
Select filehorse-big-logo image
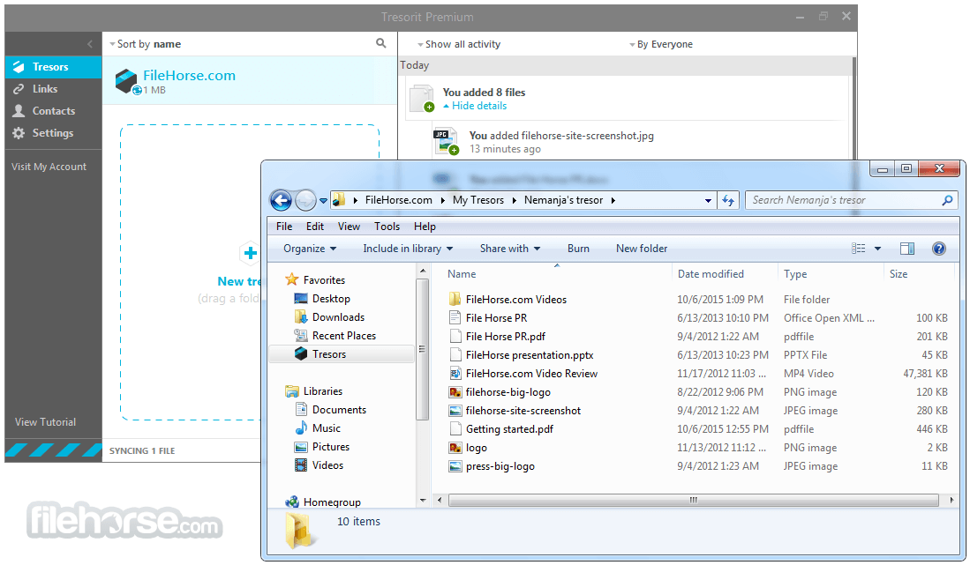click(508, 392)
